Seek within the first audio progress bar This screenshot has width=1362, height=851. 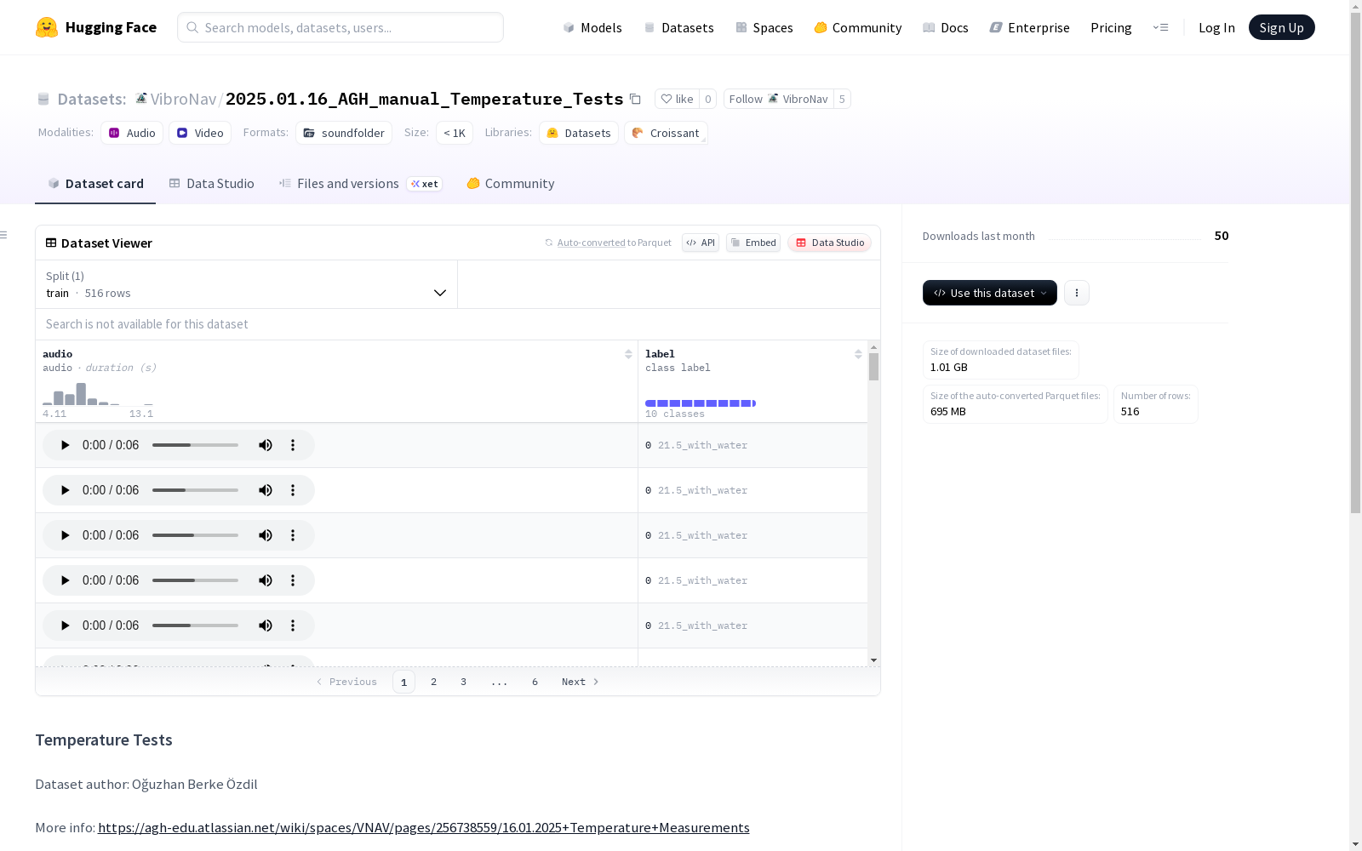[x=195, y=445]
